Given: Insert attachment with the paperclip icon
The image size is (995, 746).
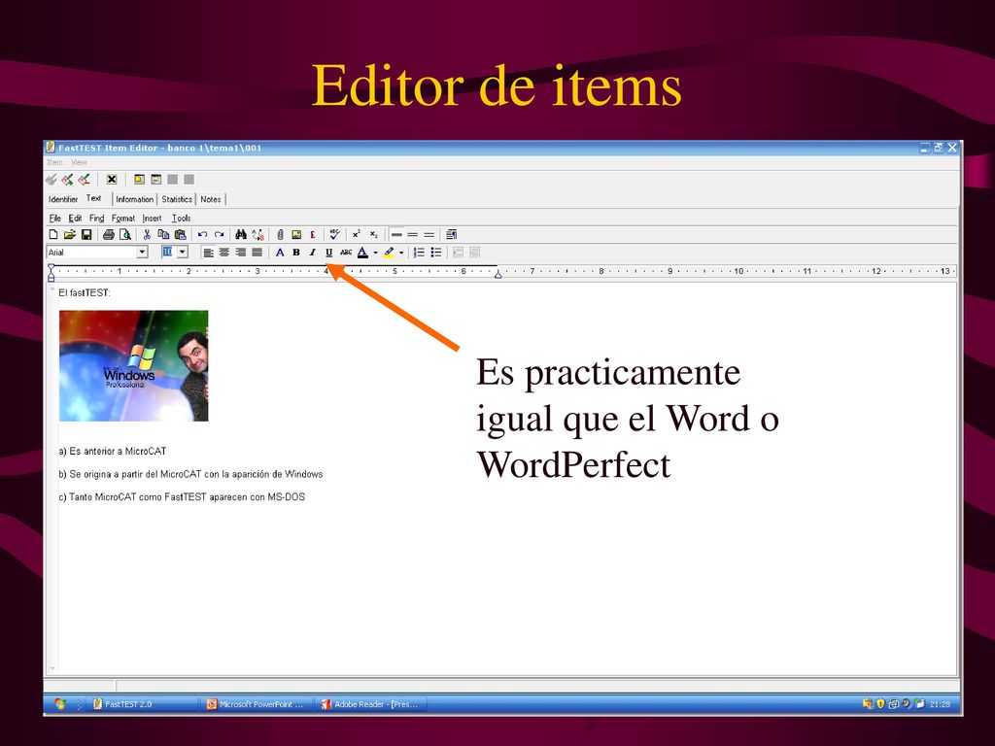Looking at the screenshot, I should point(280,235).
